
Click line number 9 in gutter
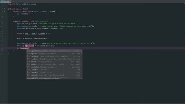point(2,24)
